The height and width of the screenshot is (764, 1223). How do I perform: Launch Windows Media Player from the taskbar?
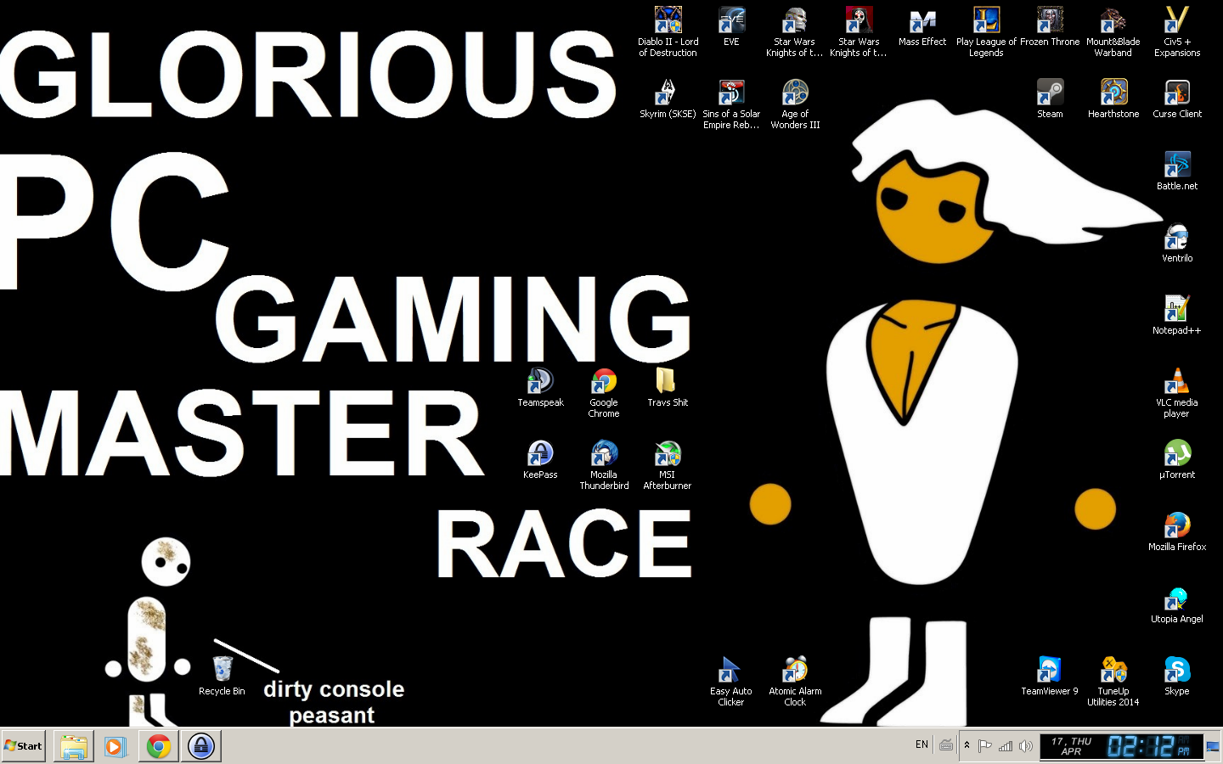(x=116, y=746)
